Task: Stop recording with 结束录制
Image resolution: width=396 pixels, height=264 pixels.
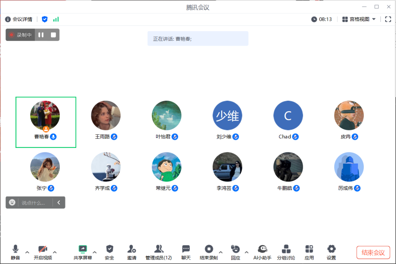Action: [209, 252]
